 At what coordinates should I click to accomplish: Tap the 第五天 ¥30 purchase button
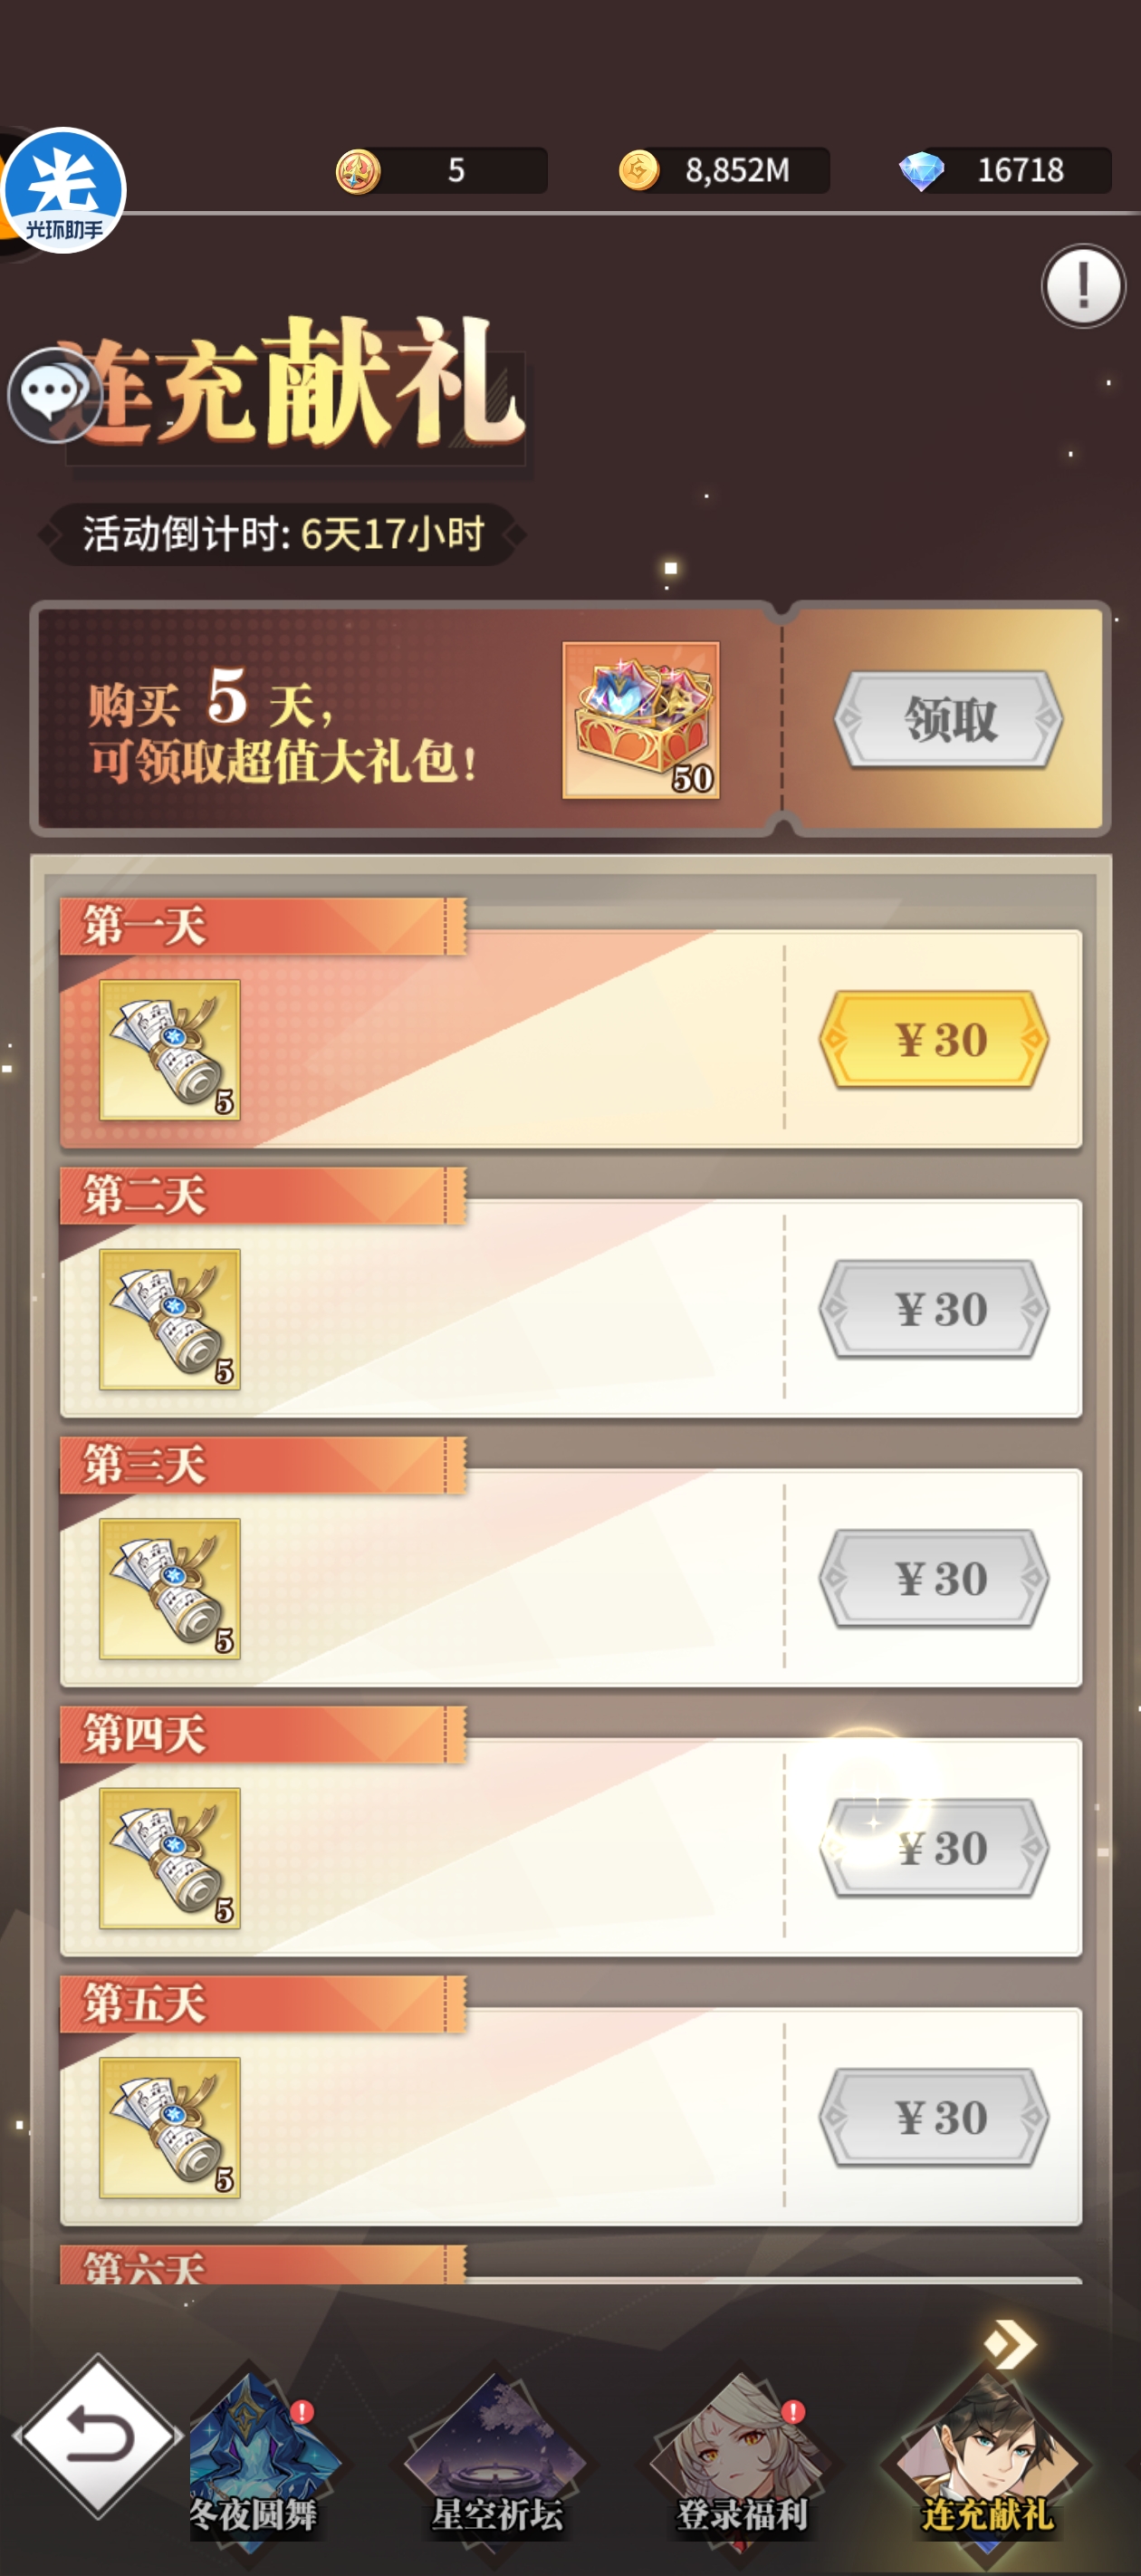(x=934, y=2118)
